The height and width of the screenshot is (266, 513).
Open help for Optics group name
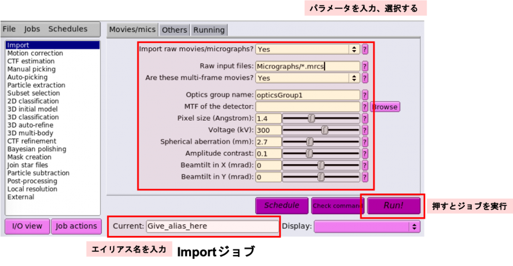365,96
